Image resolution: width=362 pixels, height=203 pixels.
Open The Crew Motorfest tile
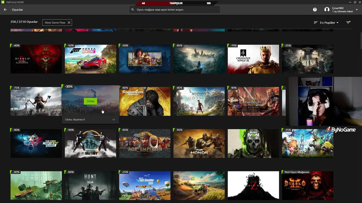pyautogui.click(x=36, y=144)
